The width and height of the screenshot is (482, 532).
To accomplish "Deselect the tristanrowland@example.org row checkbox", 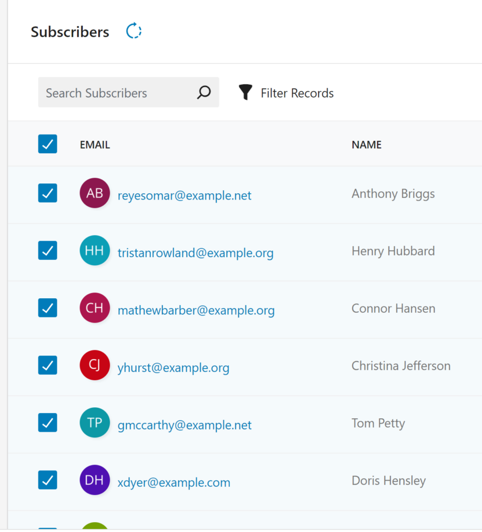I will 47,250.
